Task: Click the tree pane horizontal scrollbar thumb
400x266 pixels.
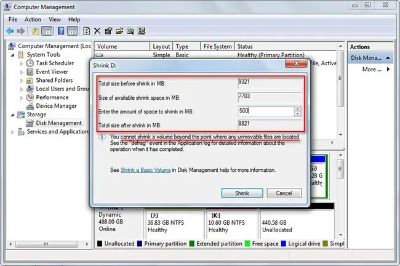Action: pos(46,244)
